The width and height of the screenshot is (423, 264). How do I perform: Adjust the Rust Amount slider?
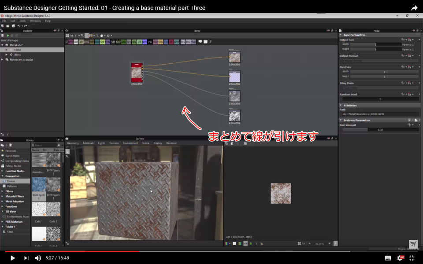click(380, 130)
